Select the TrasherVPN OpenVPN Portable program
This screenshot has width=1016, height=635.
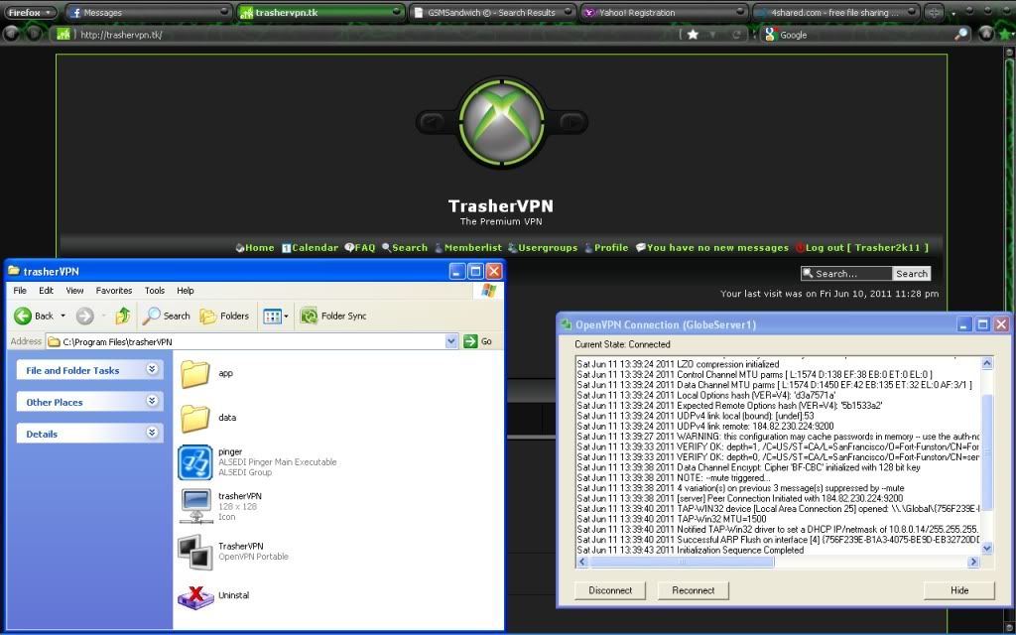click(x=195, y=552)
